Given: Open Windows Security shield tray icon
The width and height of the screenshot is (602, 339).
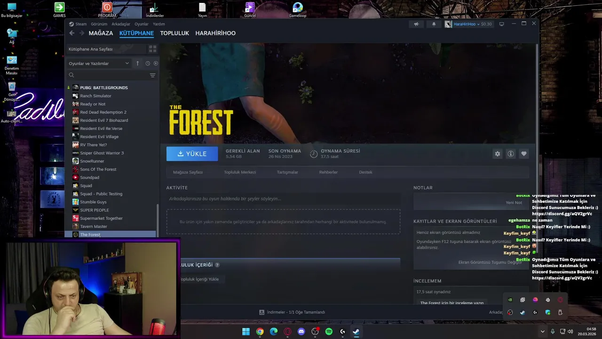Looking at the screenshot, I should click(547, 313).
